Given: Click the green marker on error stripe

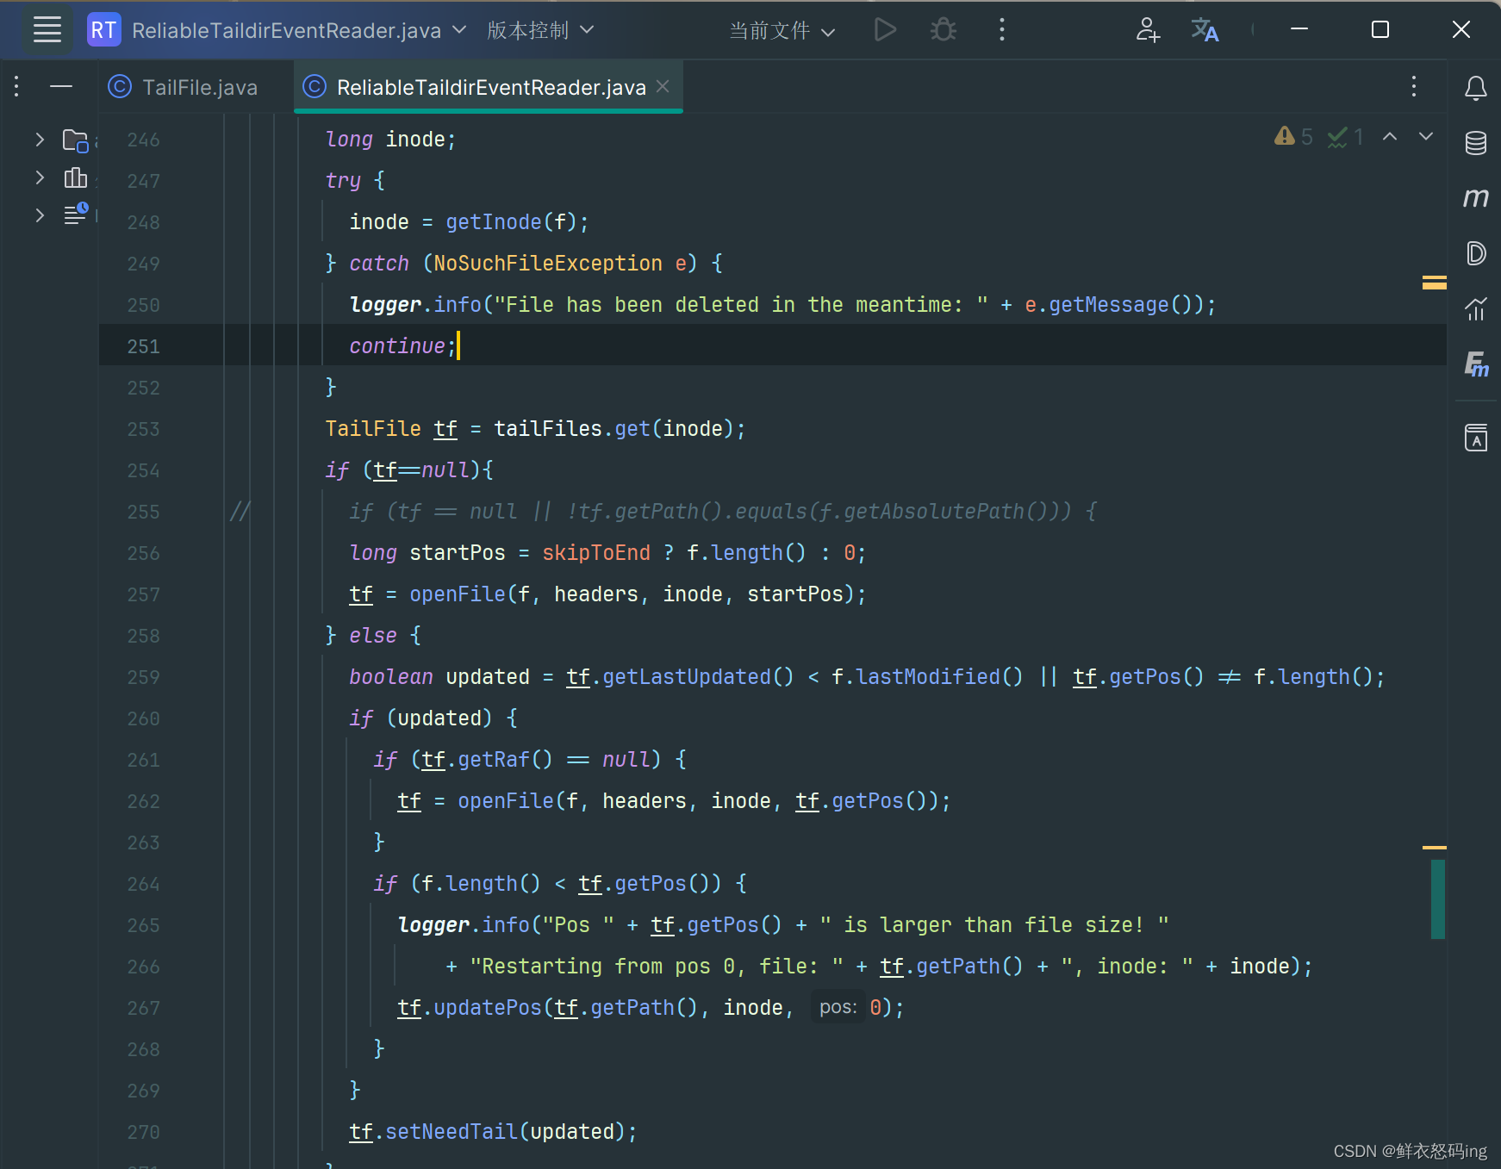Looking at the screenshot, I should [1437, 899].
